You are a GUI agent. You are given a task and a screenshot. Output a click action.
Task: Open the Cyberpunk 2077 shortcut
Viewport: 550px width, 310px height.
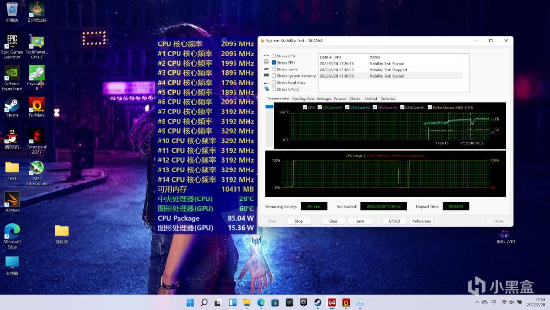click(37, 136)
